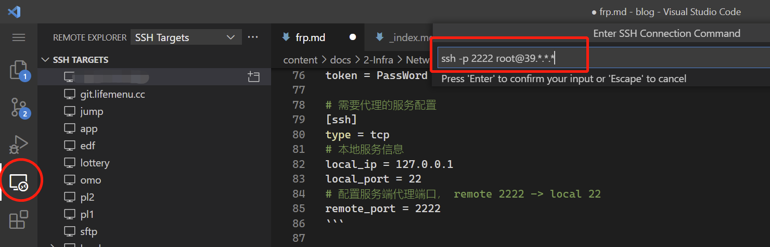Switch to the _index.md tab
The height and width of the screenshot is (247, 770).
click(x=410, y=37)
